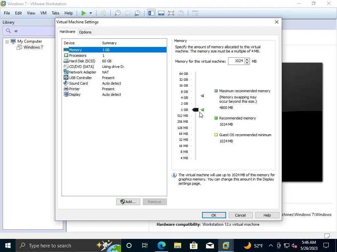Image resolution: width=337 pixels, height=252 pixels.
Task: Open the power options dropdown arrow
Action: click(x=91, y=13)
